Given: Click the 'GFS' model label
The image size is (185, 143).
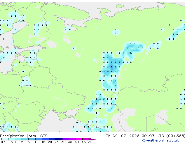Looking at the screenshot, I should coord(44,136).
